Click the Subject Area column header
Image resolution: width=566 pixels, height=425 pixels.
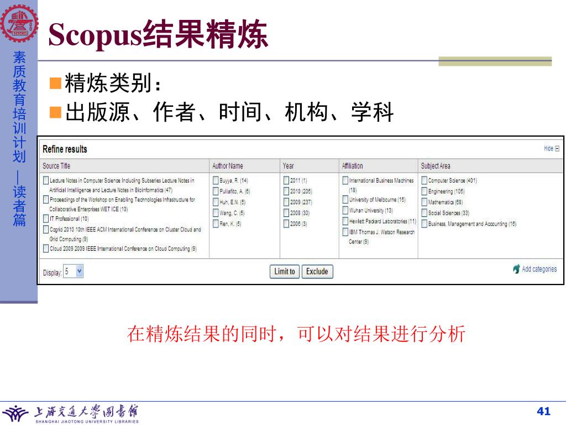tap(436, 166)
